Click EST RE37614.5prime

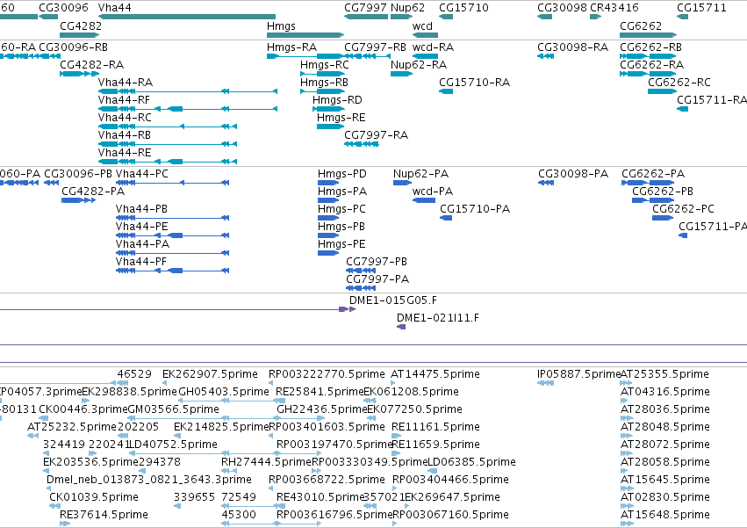pyautogui.click(x=65, y=524)
